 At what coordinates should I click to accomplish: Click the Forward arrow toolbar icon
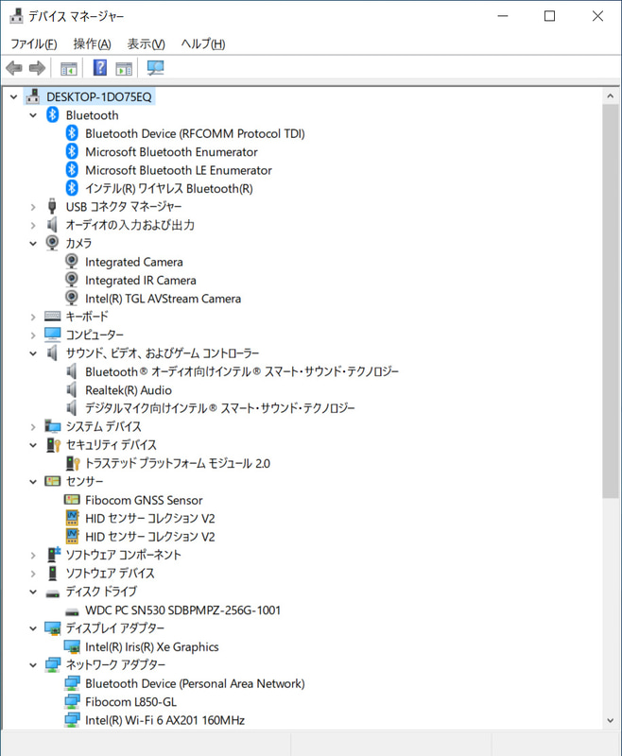(37, 68)
